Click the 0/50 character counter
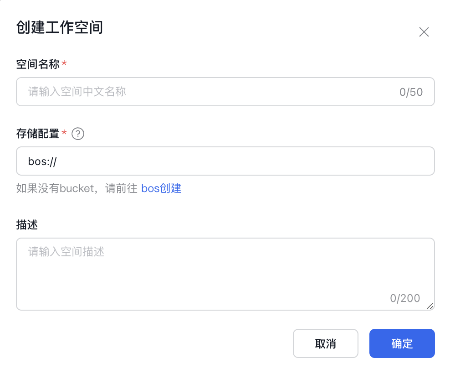The width and height of the screenshot is (450, 374). click(411, 92)
